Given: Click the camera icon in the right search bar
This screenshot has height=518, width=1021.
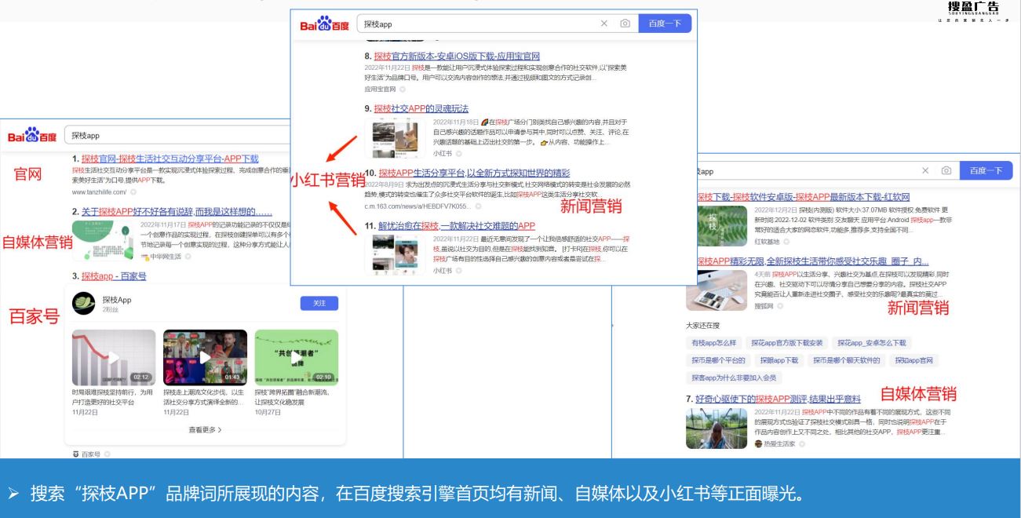Looking at the screenshot, I should click(x=946, y=170).
